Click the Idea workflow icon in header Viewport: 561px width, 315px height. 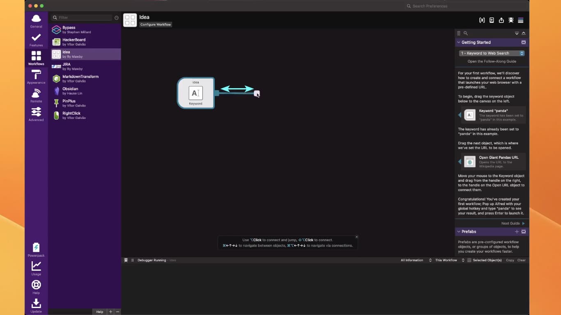click(x=130, y=20)
